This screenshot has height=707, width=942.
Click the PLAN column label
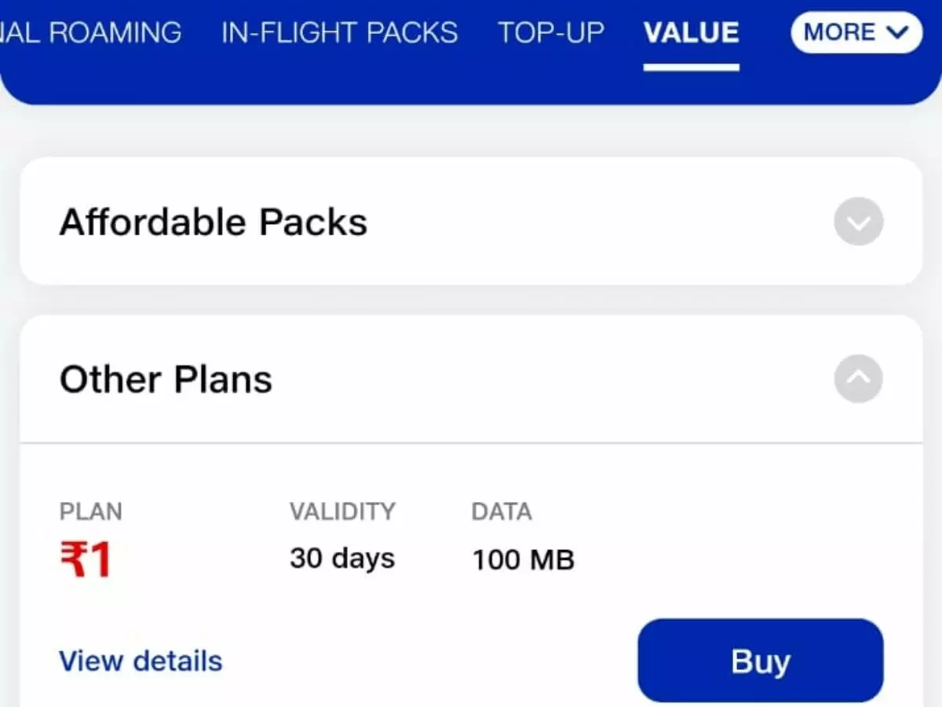[91, 511]
